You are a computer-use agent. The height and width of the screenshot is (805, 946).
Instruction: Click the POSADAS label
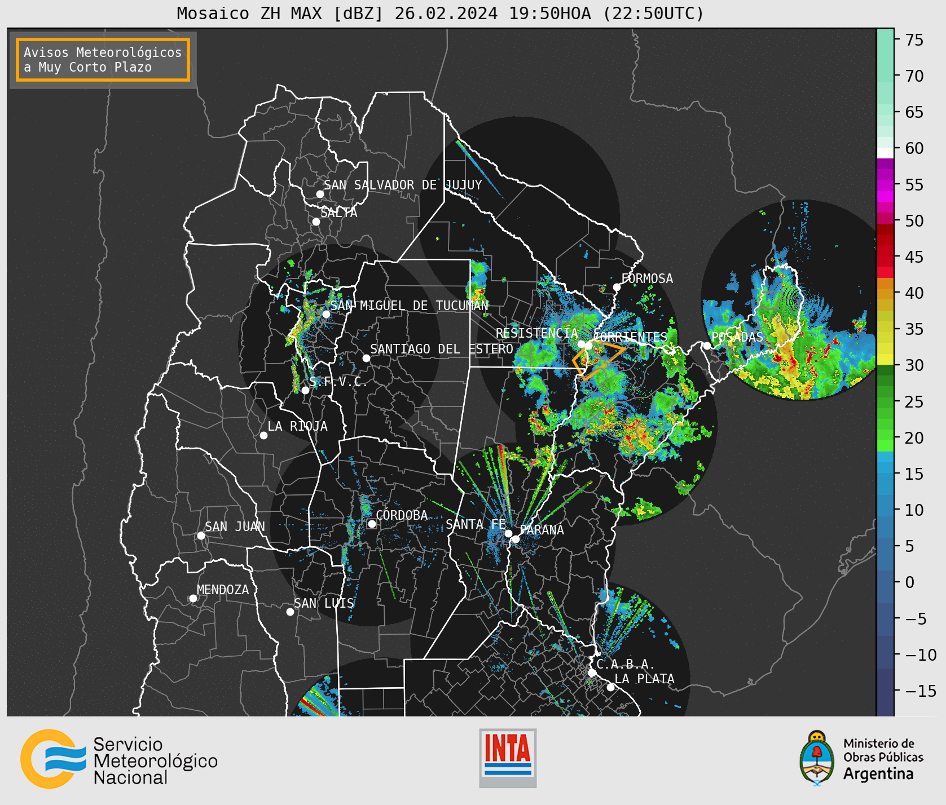(737, 337)
